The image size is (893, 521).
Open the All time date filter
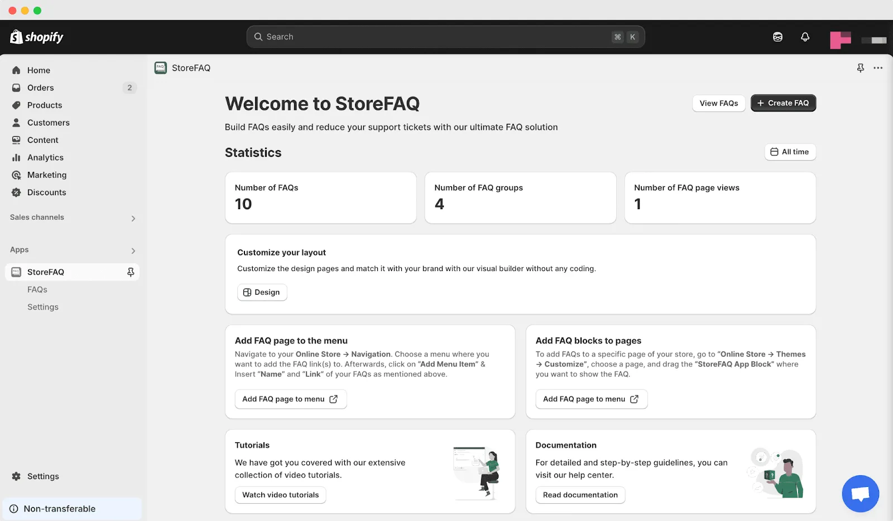tap(790, 152)
